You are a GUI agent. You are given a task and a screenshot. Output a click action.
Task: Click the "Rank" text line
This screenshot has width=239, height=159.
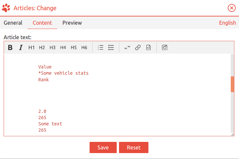(44, 80)
